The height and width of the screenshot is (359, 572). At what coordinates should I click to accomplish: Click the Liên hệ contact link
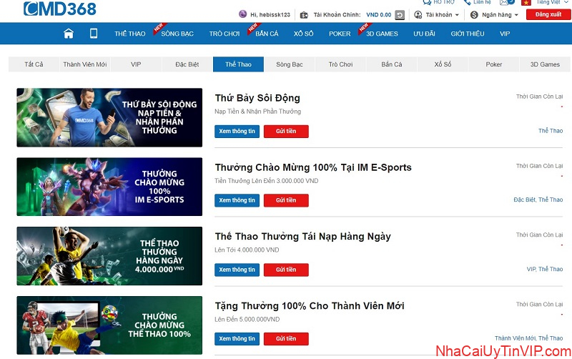(482, 2)
